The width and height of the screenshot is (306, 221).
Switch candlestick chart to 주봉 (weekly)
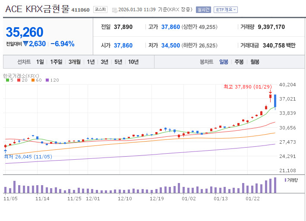coord(239,62)
